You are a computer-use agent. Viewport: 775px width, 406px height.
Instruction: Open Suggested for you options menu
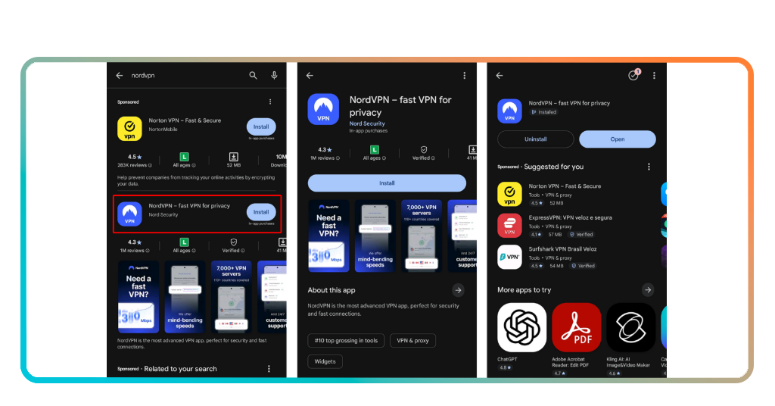coord(649,167)
